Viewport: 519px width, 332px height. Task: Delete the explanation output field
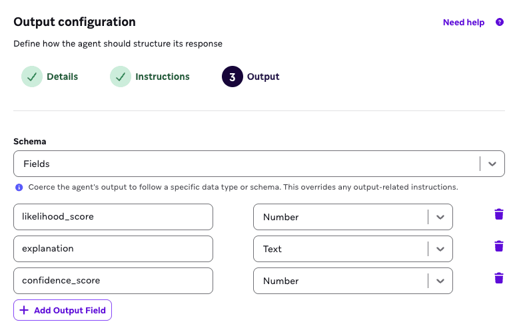(498, 246)
